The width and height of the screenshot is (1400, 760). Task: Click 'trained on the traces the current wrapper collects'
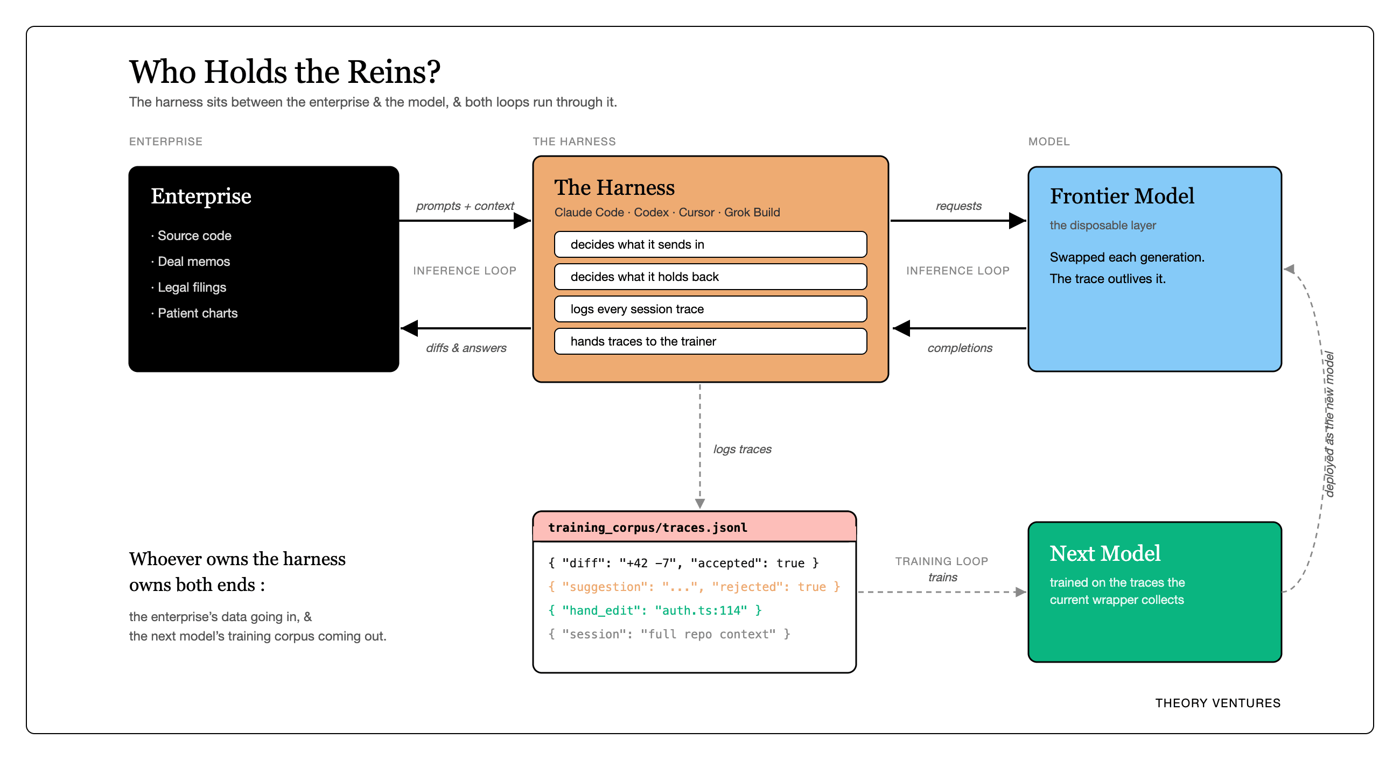click(1117, 591)
